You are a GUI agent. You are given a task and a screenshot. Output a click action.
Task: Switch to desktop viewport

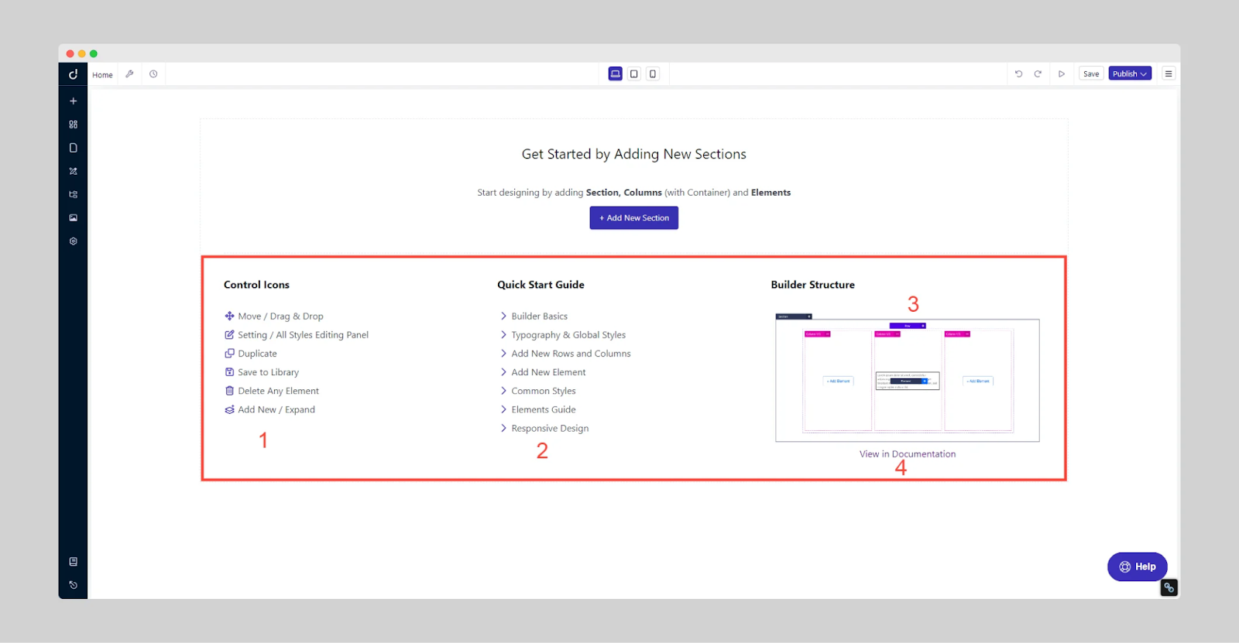[616, 74]
